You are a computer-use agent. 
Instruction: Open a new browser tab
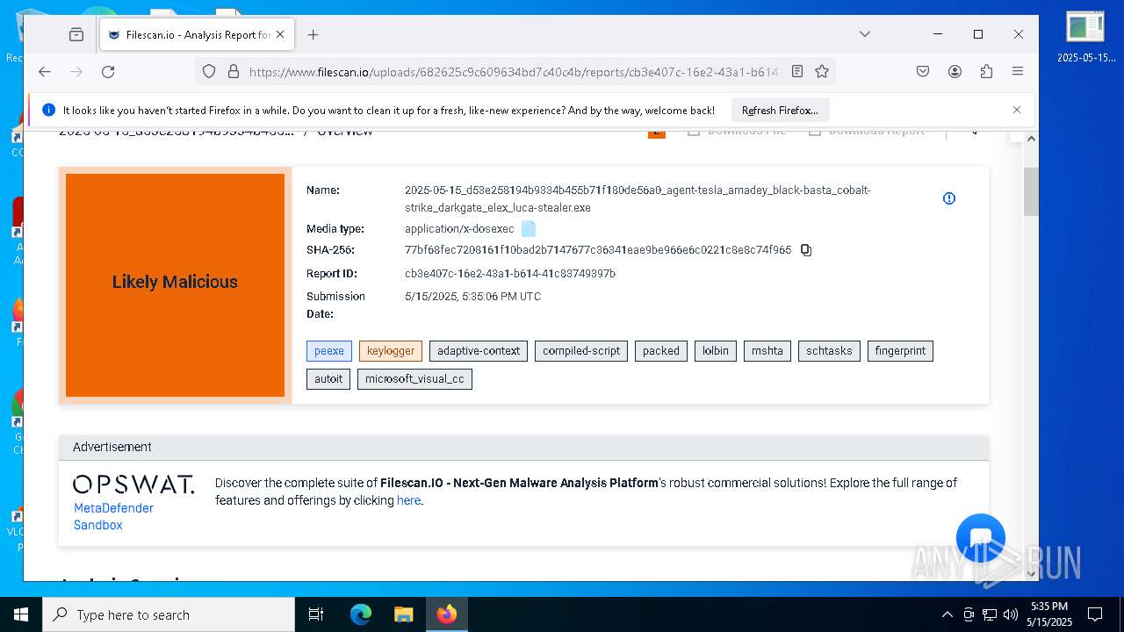[313, 34]
